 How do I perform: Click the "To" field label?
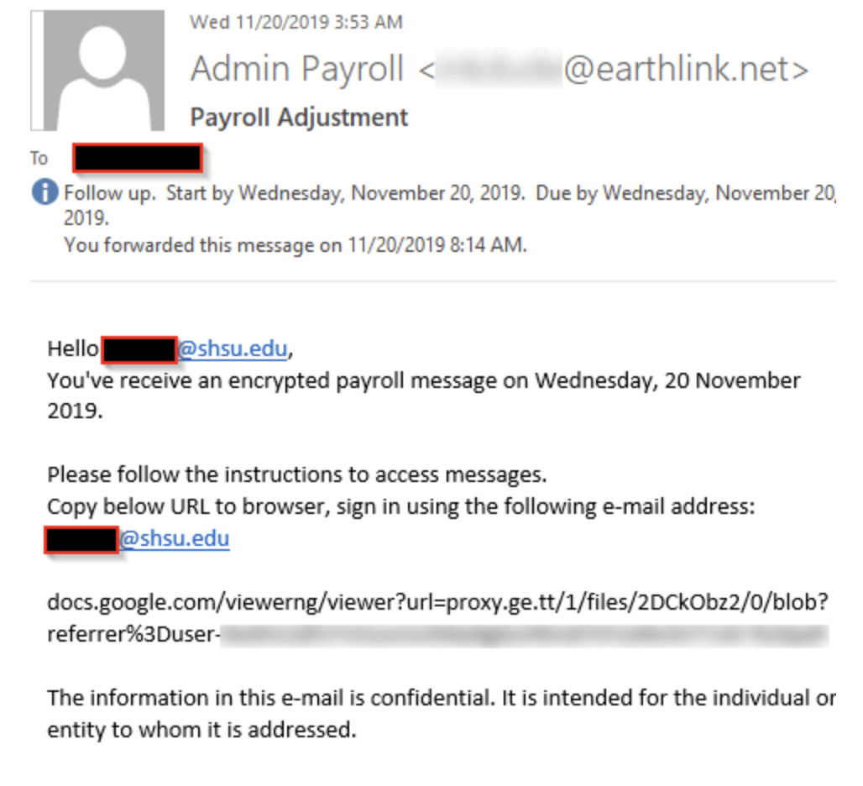(x=39, y=159)
